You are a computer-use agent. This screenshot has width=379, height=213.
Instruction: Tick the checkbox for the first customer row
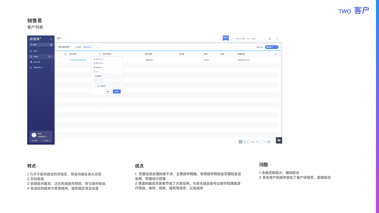[x=59, y=60]
